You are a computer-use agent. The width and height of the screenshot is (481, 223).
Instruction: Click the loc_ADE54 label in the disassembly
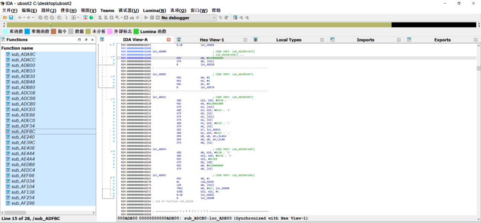click(x=160, y=149)
